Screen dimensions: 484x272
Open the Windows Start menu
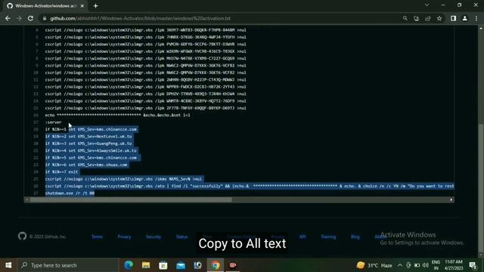pyautogui.click(x=8, y=265)
